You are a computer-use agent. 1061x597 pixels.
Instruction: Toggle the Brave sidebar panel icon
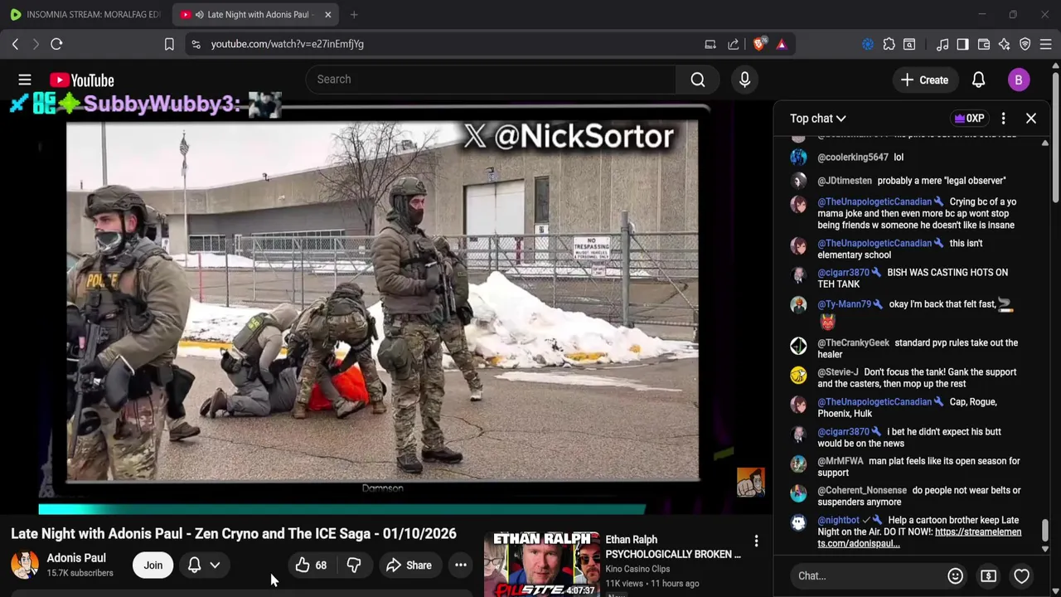[962, 44]
